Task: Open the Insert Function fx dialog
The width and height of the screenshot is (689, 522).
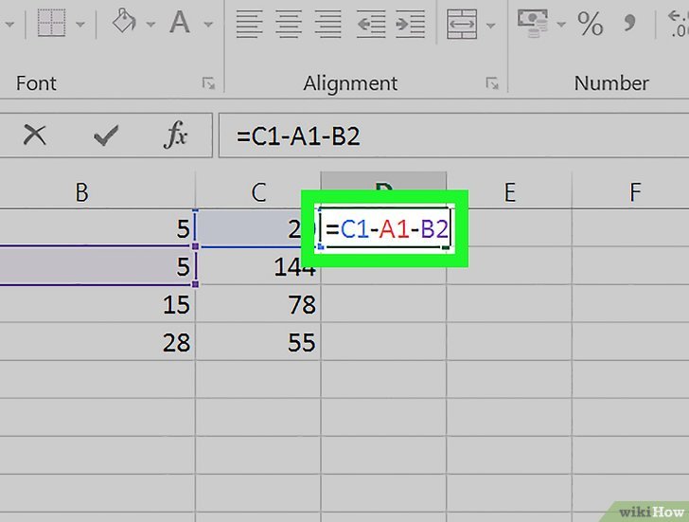Action: [x=176, y=135]
